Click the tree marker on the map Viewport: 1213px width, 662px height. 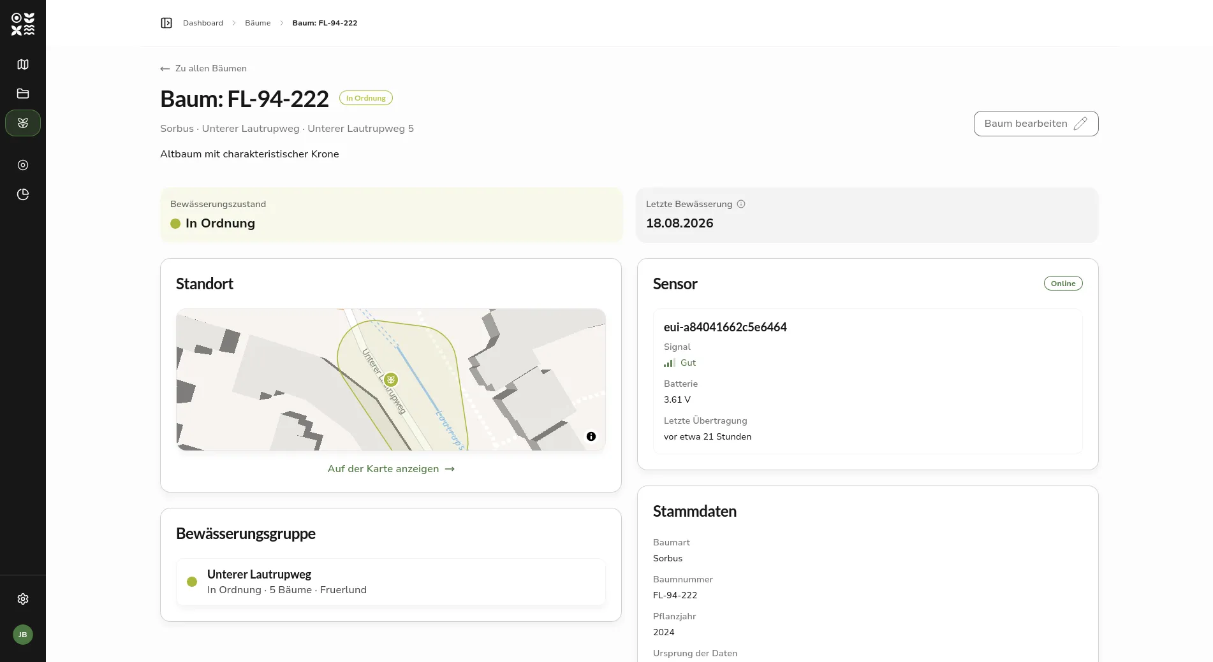tap(391, 380)
